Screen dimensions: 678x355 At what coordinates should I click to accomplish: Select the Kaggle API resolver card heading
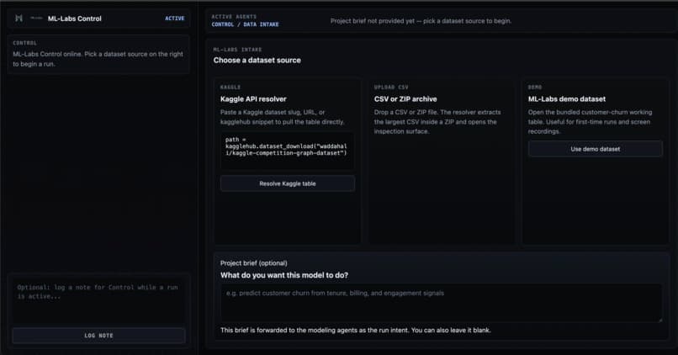tap(253, 99)
